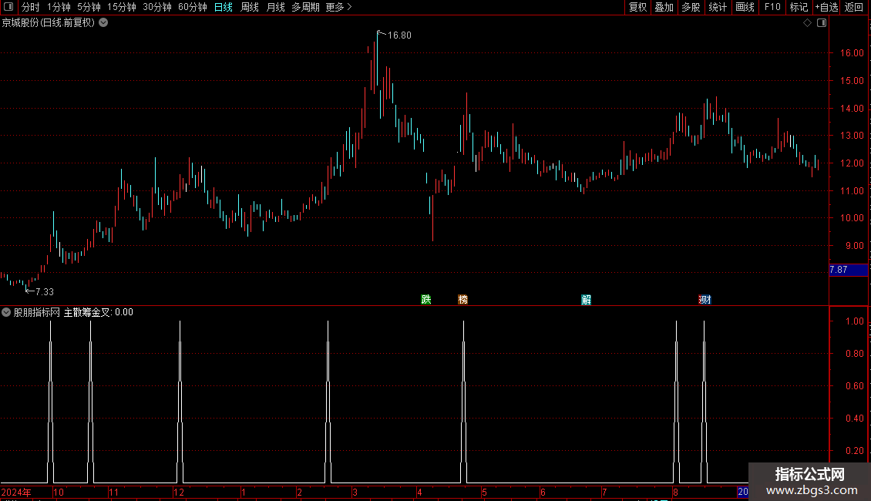Click the 16.80 high price label
871x501 pixels.
[x=399, y=35]
